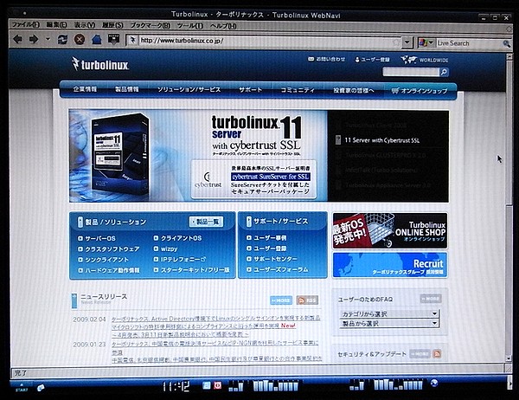Click the Live Search input field

click(x=468, y=43)
